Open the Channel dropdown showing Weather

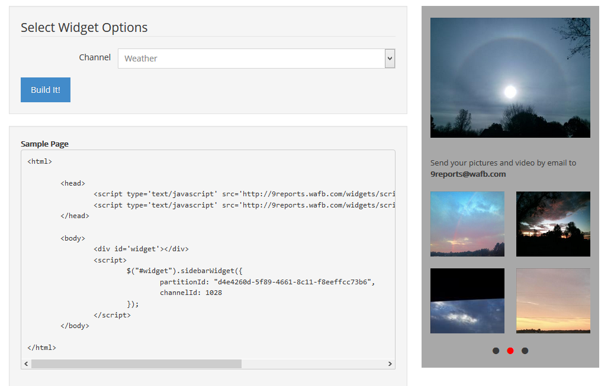coord(256,59)
